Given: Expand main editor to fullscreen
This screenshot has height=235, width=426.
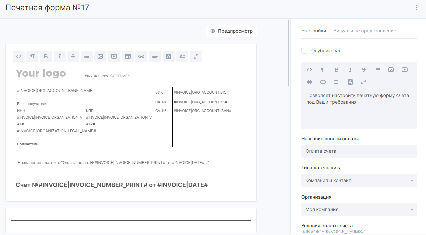Looking at the screenshot, I should 196,56.
